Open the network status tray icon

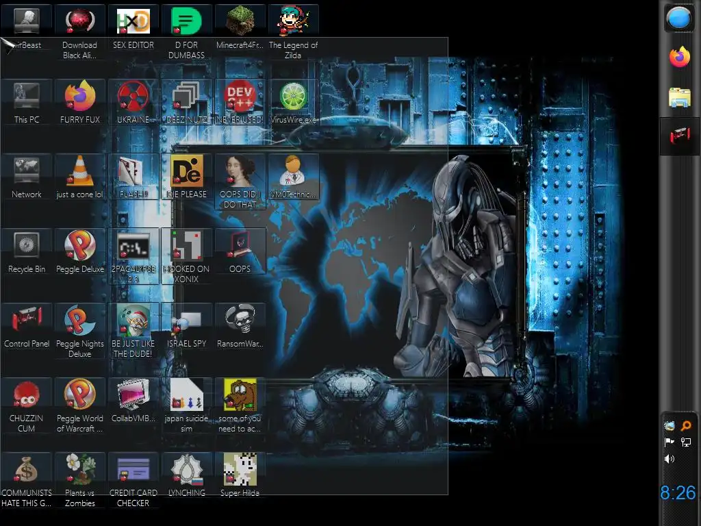tap(686, 442)
